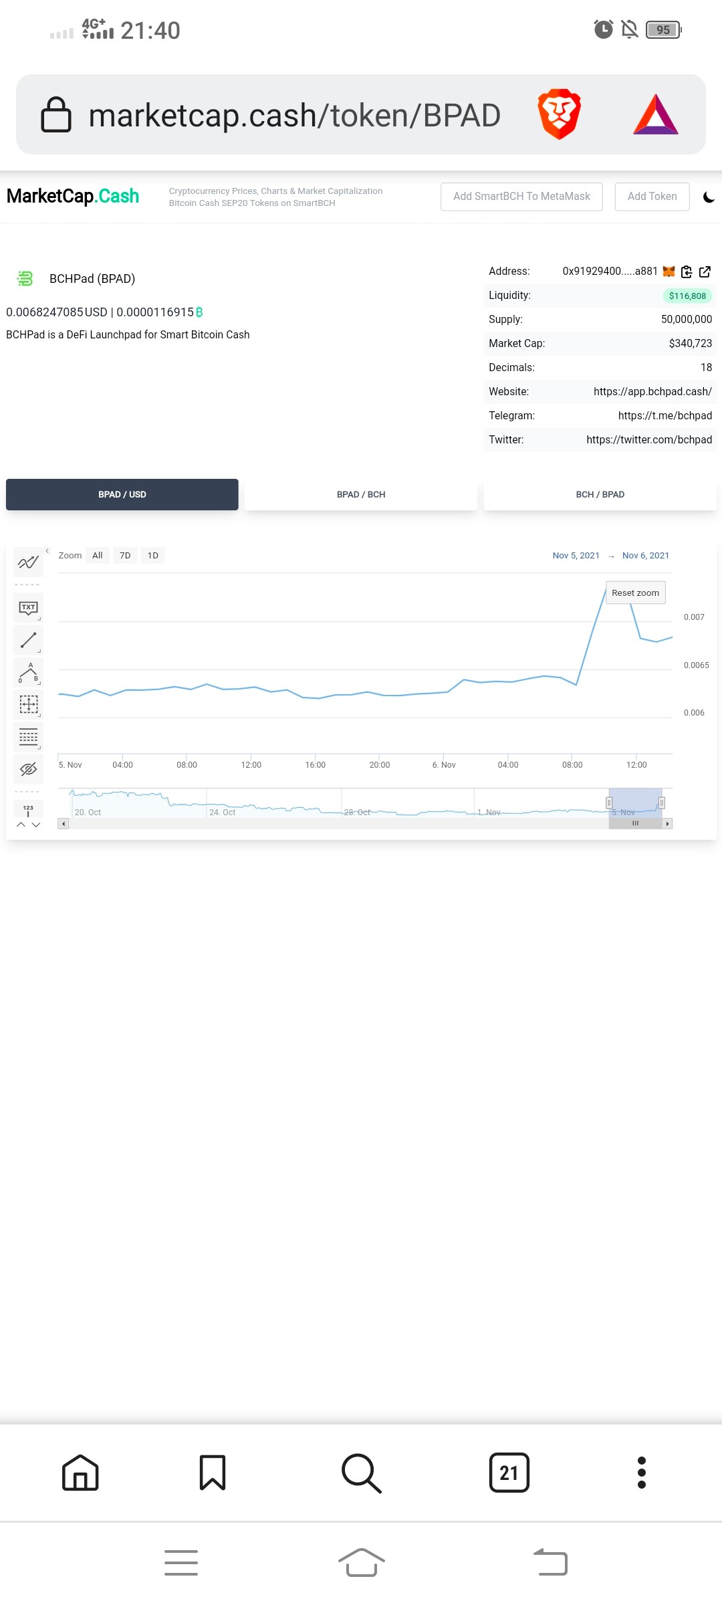The height and width of the screenshot is (1605, 722).
Task: Open address in explorer via external-link icon
Action: [705, 272]
